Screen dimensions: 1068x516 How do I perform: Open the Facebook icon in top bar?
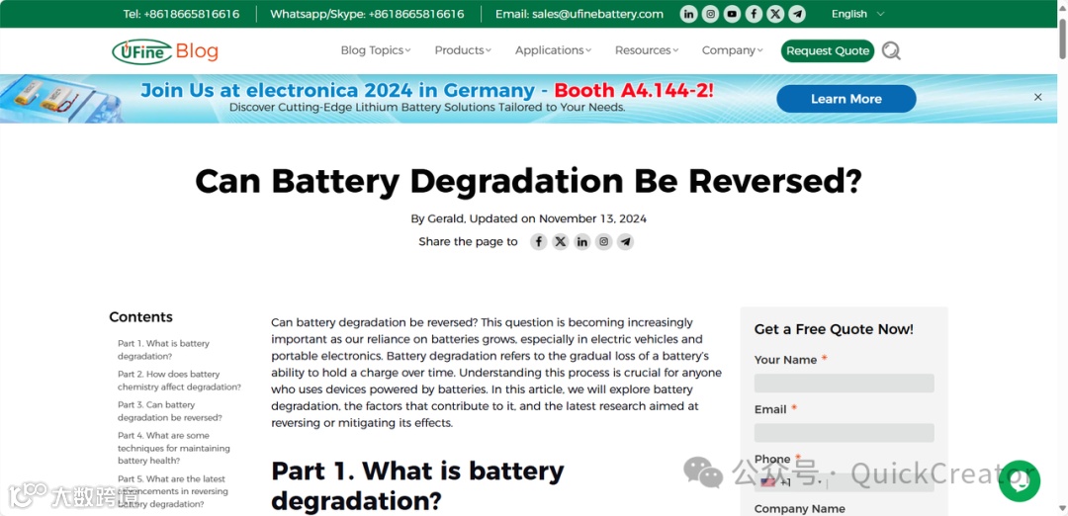pos(754,14)
